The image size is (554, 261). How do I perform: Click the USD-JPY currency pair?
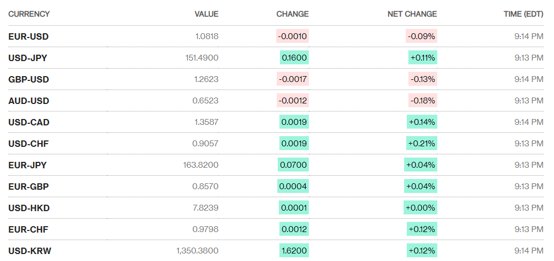click(28, 58)
